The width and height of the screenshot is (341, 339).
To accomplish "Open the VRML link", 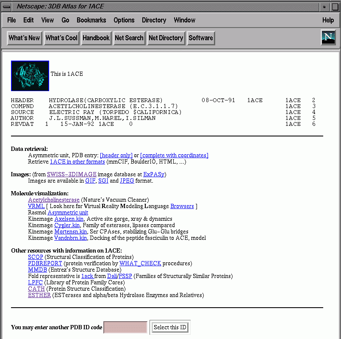I will pyautogui.click(x=36, y=206).
